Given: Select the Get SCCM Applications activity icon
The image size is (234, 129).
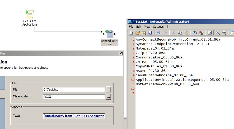Looking at the screenshot, I should click(30, 14).
